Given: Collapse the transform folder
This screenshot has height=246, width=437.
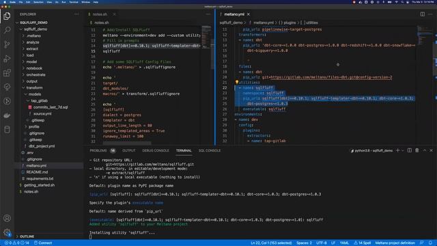Looking at the screenshot, I should coord(34,88).
